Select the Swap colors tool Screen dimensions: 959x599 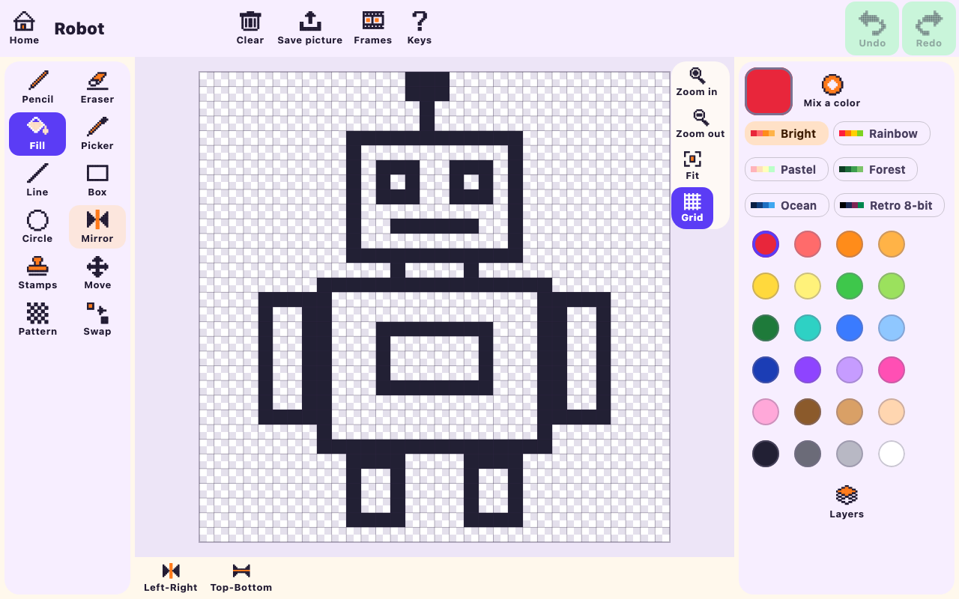point(97,320)
